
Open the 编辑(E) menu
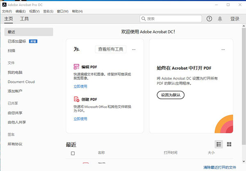tap(20, 11)
